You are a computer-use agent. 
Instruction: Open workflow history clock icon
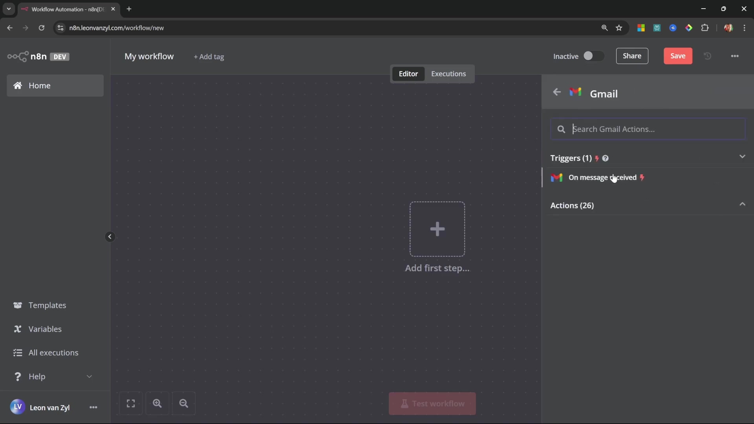[707, 56]
